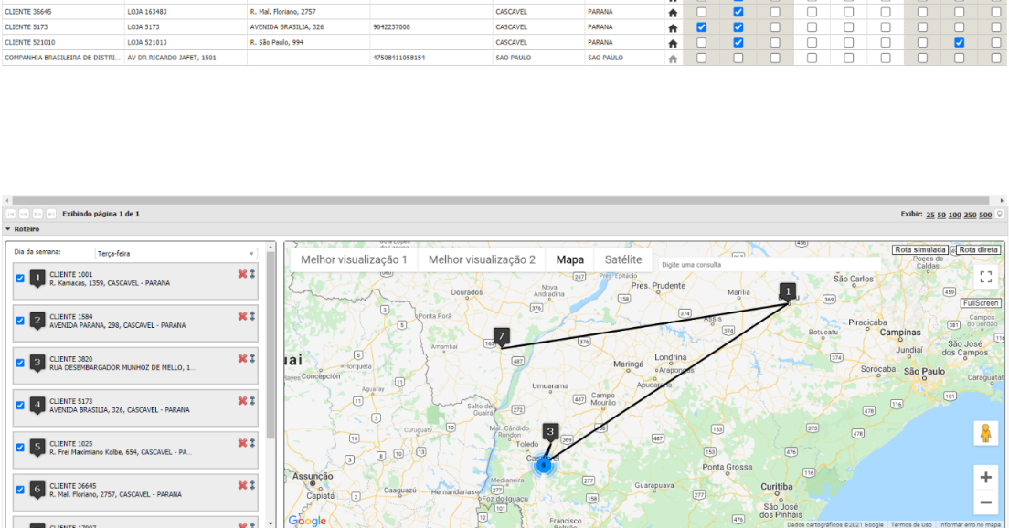This screenshot has height=528, width=1009.
Task: Click the Rota simulada button
Action: click(x=920, y=249)
